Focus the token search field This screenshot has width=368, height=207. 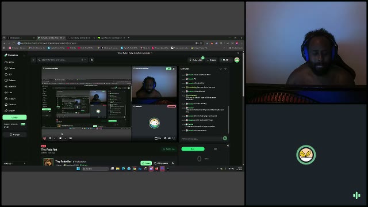(x=62, y=60)
